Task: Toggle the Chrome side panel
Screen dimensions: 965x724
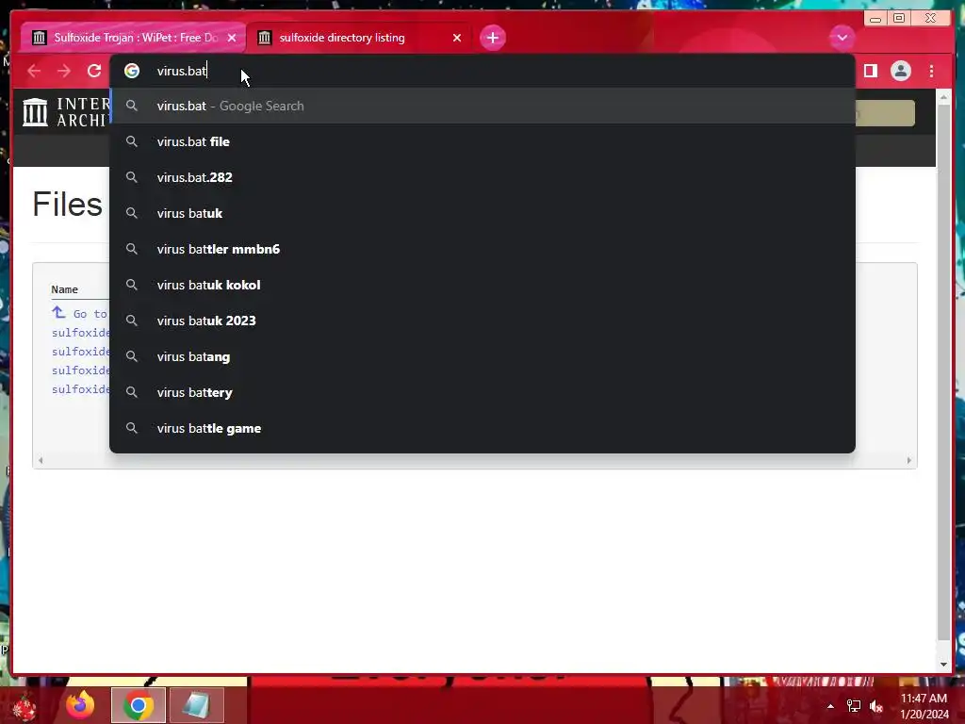Action: click(x=870, y=71)
